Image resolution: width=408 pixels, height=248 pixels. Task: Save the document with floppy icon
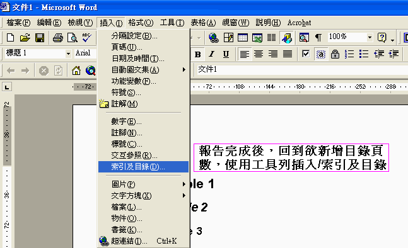point(40,38)
